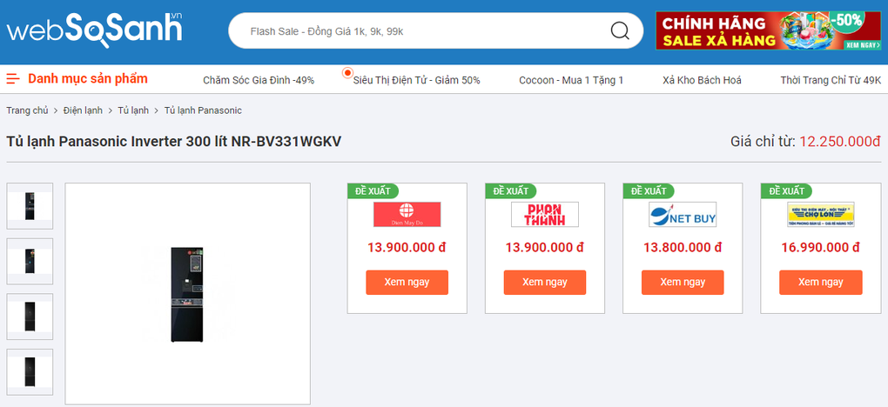Open Siêu Thị Điện Tử - Giảm 50%
This screenshot has width=888, height=407.
coord(416,80)
